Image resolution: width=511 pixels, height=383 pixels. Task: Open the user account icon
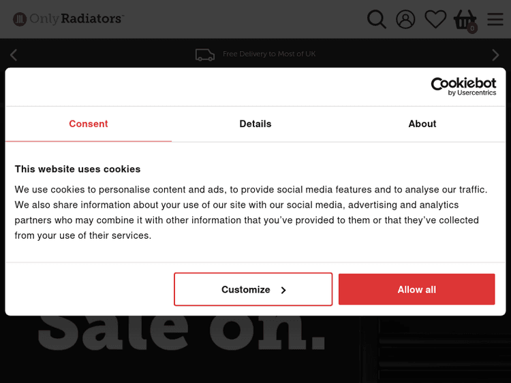click(x=405, y=19)
